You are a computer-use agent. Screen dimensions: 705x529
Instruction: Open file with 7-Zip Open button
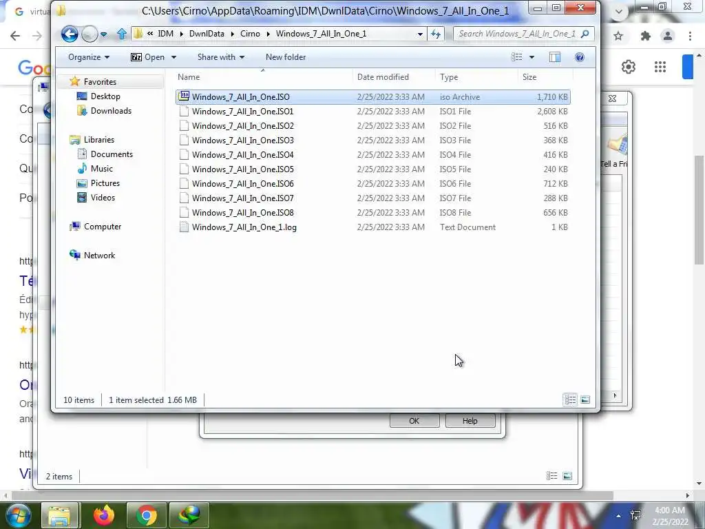(x=147, y=57)
